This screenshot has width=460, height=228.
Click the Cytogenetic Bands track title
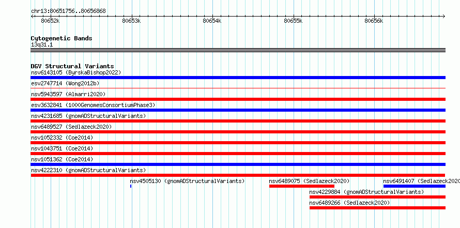click(x=62, y=38)
